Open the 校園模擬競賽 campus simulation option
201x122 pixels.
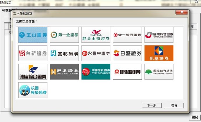(33, 90)
